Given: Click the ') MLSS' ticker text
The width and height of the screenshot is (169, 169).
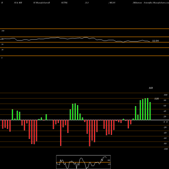Looking at the screenshot, I should pos(112,3).
